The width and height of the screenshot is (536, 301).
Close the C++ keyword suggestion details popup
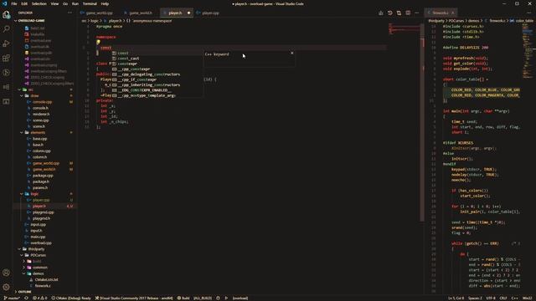click(x=292, y=54)
